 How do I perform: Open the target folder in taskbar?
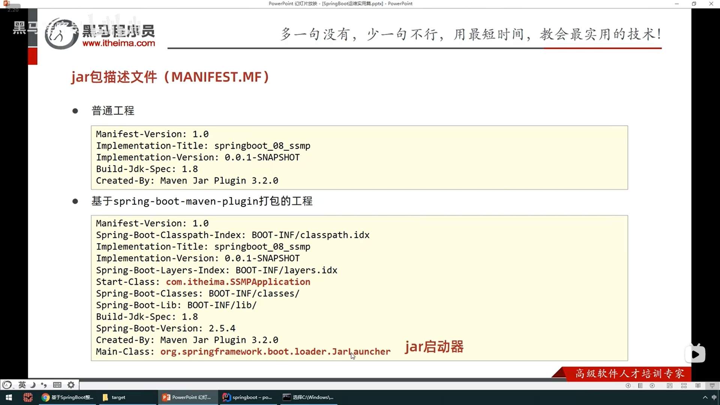(128, 397)
